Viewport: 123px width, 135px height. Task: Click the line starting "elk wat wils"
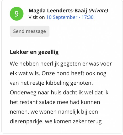click(x=58, y=73)
